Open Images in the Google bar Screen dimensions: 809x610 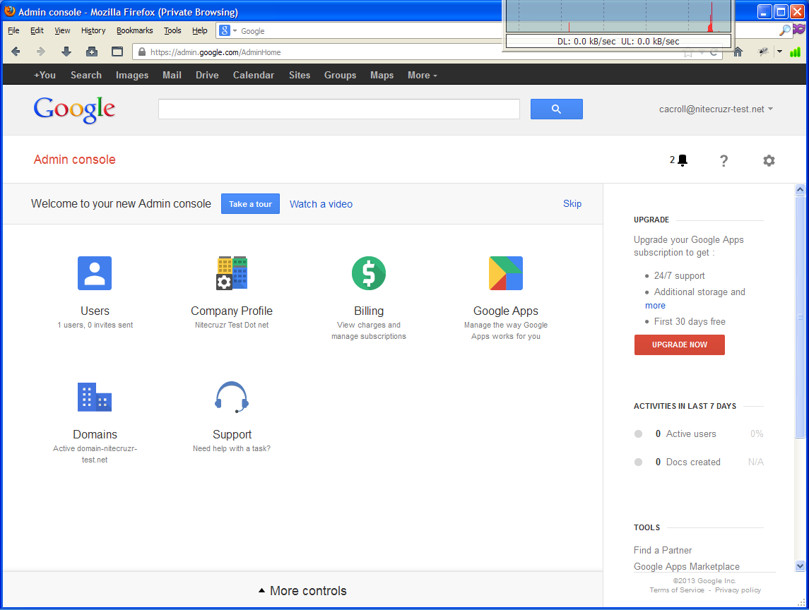pyautogui.click(x=132, y=76)
